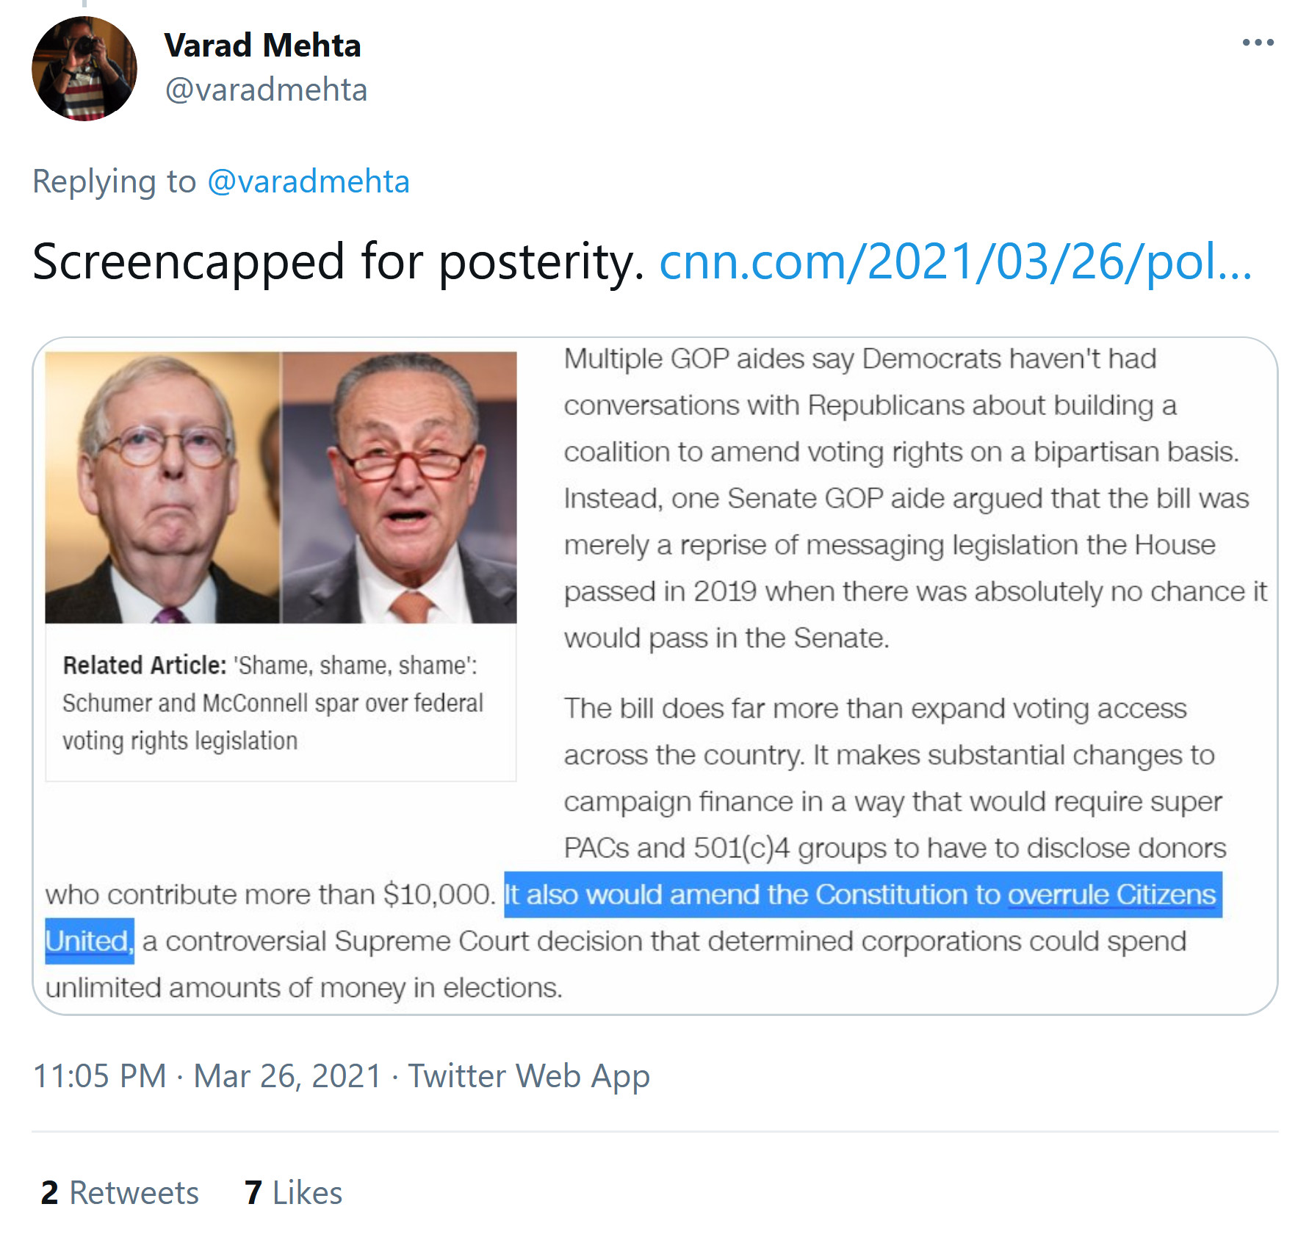The height and width of the screenshot is (1240, 1309).
Task: Open the cnn.com/2021/03/26 article link
Action: pyautogui.click(x=955, y=262)
